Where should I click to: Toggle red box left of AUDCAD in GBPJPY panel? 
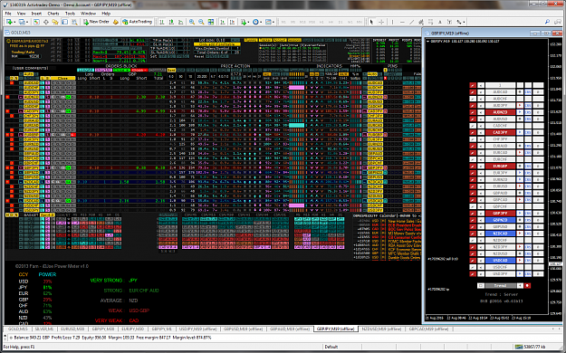(473, 92)
